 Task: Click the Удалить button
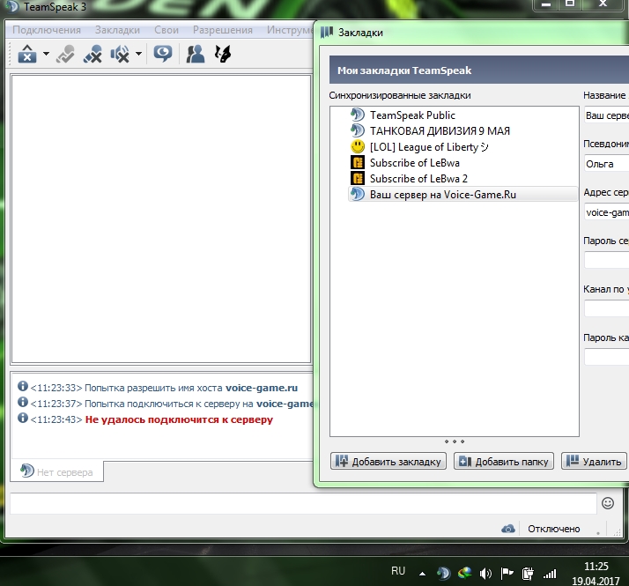(594, 461)
